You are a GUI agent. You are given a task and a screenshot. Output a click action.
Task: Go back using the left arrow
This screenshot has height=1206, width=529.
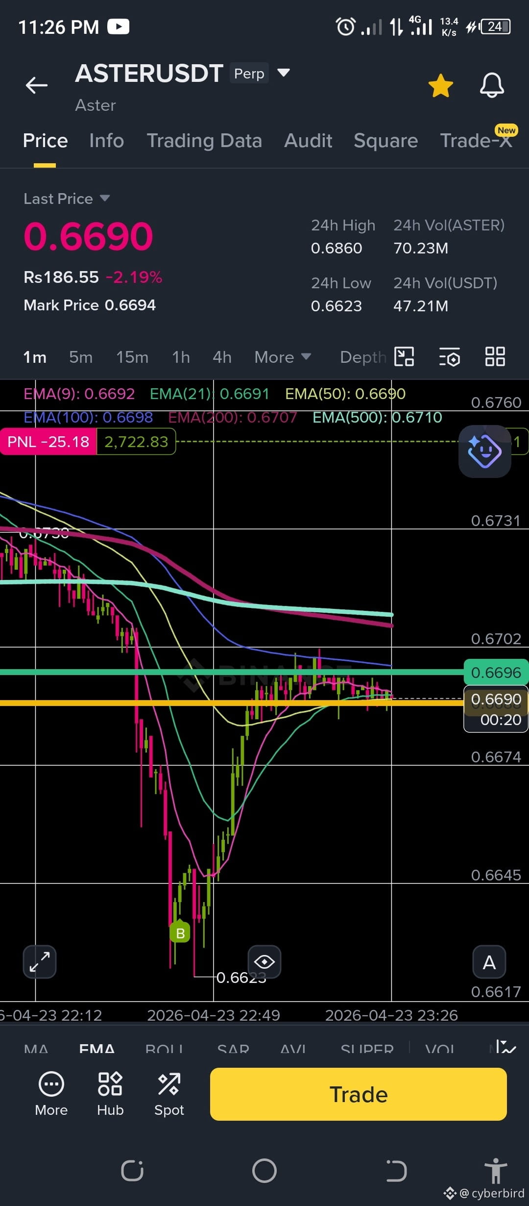37,85
